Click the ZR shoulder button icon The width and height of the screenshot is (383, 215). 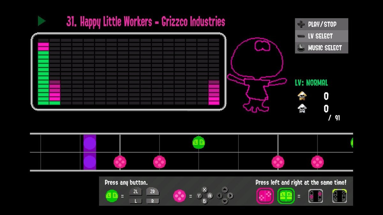152,191
